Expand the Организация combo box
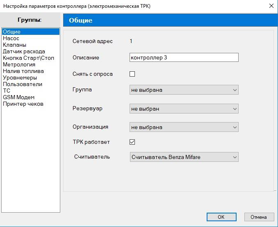Viewport: 278px width, 227px height. (x=184, y=127)
